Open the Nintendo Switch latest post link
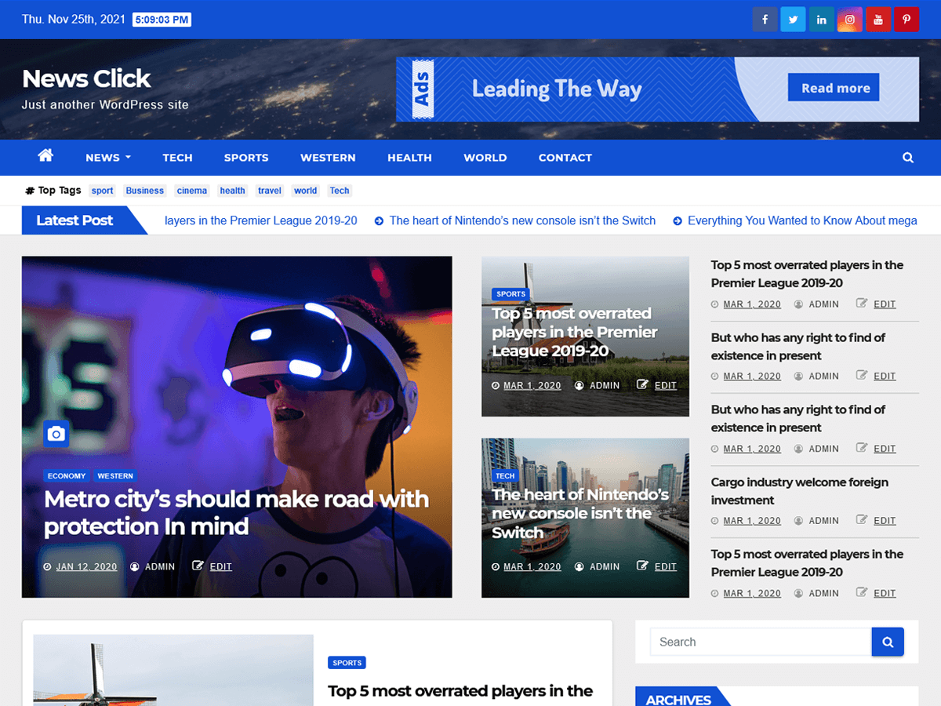Image resolution: width=941 pixels, height=706 pixels. (523, 220)
